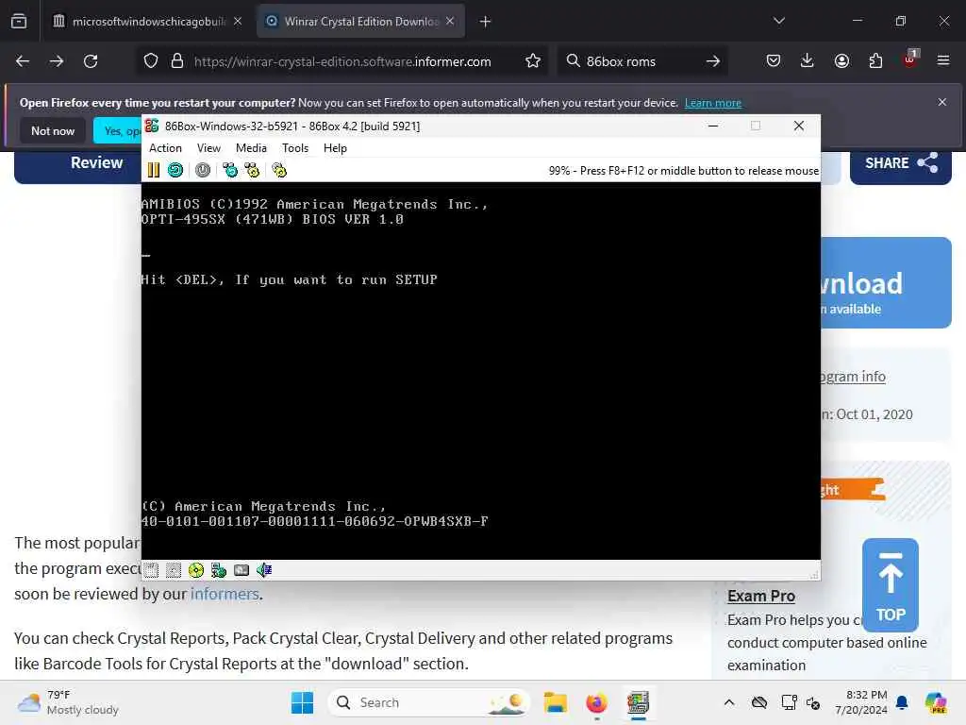Screen dimensions: 966x725
Task: Open a new Firefox tab
Action: tap(486, 22)
